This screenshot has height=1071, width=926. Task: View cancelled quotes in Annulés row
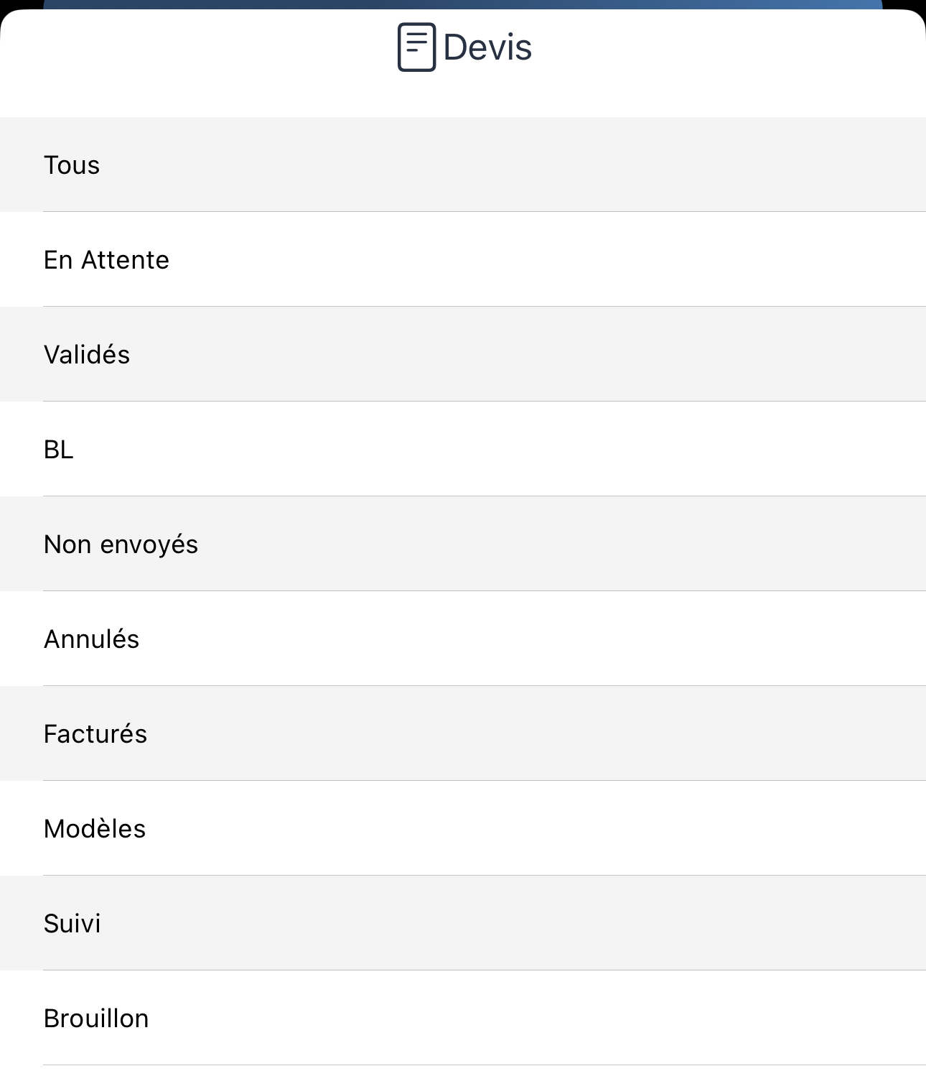pyautogui.click(x=463, y=639)
